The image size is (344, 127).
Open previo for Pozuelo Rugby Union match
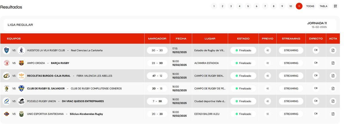pyautogui.click(x=268, y=101)
